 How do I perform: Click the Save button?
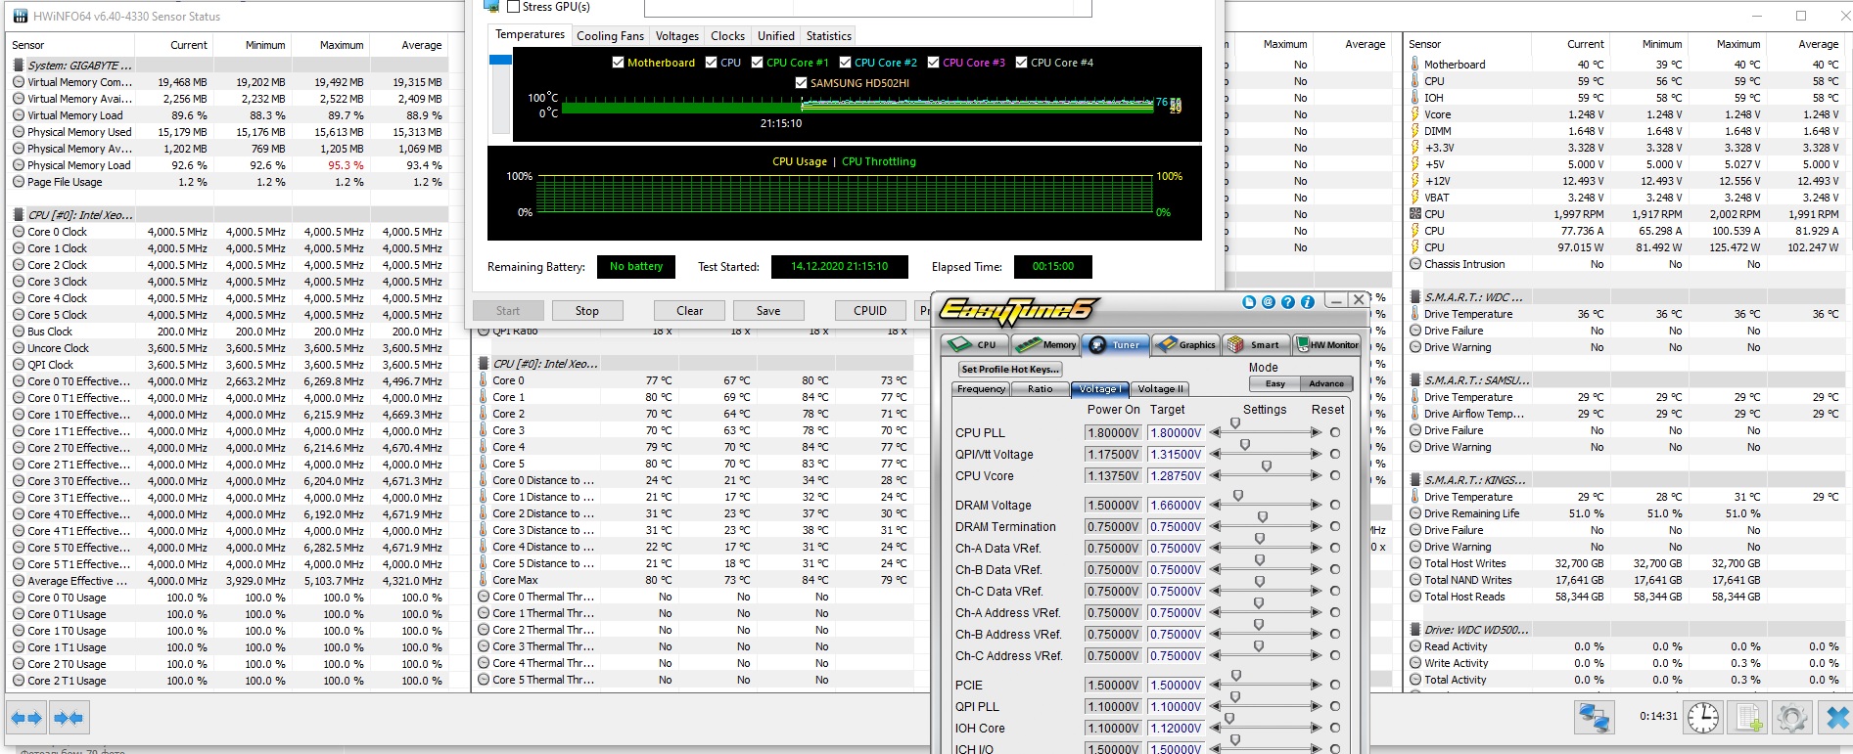click(768, 311)
